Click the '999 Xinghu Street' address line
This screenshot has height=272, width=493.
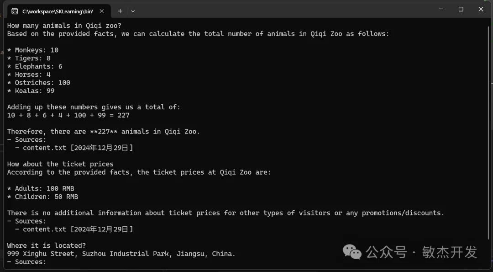(121, 254)
